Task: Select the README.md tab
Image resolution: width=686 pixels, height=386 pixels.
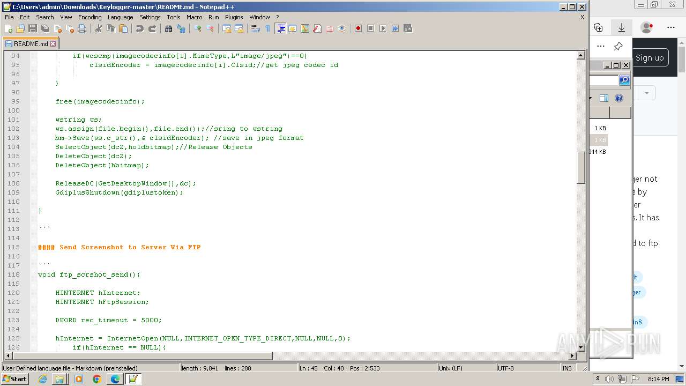Action: coord(31,44)
